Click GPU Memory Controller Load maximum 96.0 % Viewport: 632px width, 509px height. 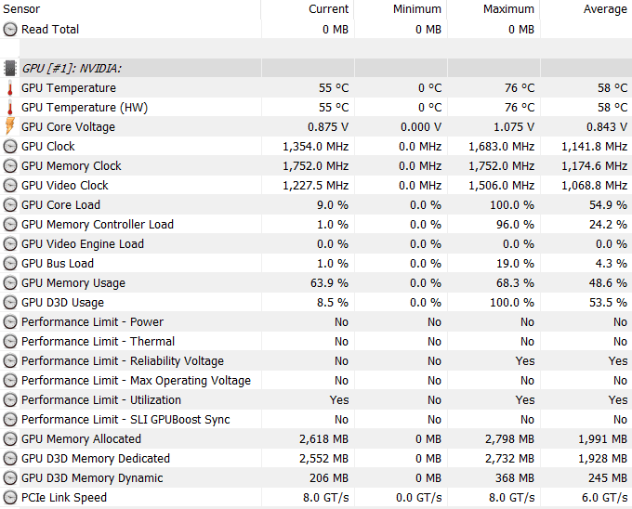point(515,224)
